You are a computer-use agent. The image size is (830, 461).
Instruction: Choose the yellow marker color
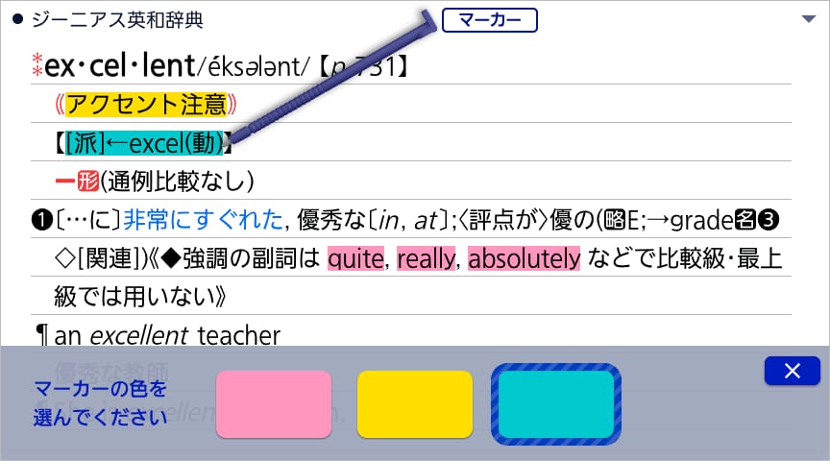pos(414,404)
